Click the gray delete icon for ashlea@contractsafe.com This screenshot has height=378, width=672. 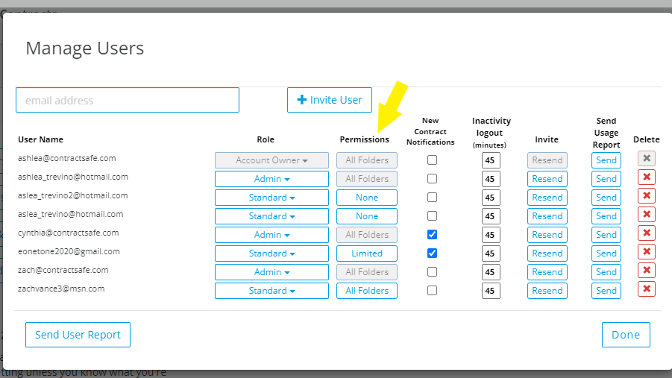pyautogui.click(x=647, y=159)
